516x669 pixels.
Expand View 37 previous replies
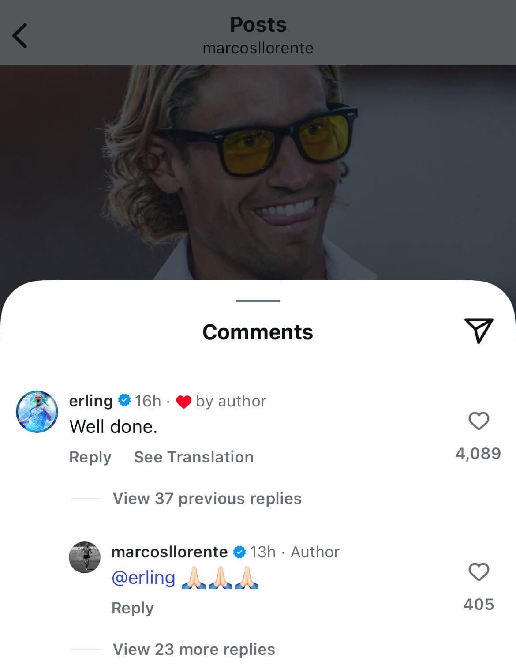click(x=206, y=499)
